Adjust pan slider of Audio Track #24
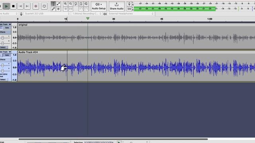 (3, 71)
